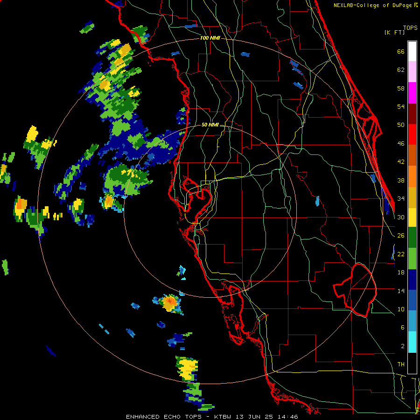Viewport: 420px width, 420px height.
Task: Click the legend value 26
Action: (401, 236)
